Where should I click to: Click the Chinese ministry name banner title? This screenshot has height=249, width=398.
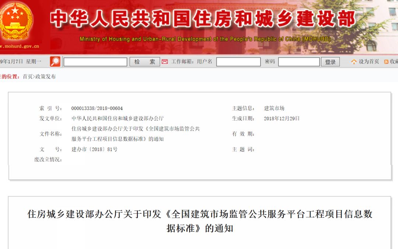point(203,18)
